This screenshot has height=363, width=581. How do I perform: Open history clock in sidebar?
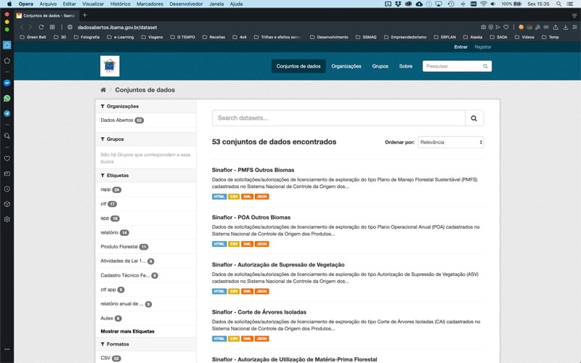(x=7, y=189)
